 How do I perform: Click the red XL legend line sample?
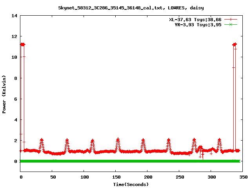231,20
